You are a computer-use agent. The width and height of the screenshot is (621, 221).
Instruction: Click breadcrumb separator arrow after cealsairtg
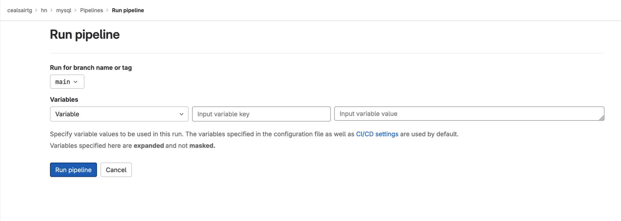point(36,10)
